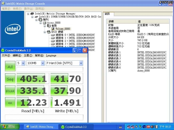
Task: Open CrystalDiskMark 編輯(E) menu
Action: pos(17,56)
